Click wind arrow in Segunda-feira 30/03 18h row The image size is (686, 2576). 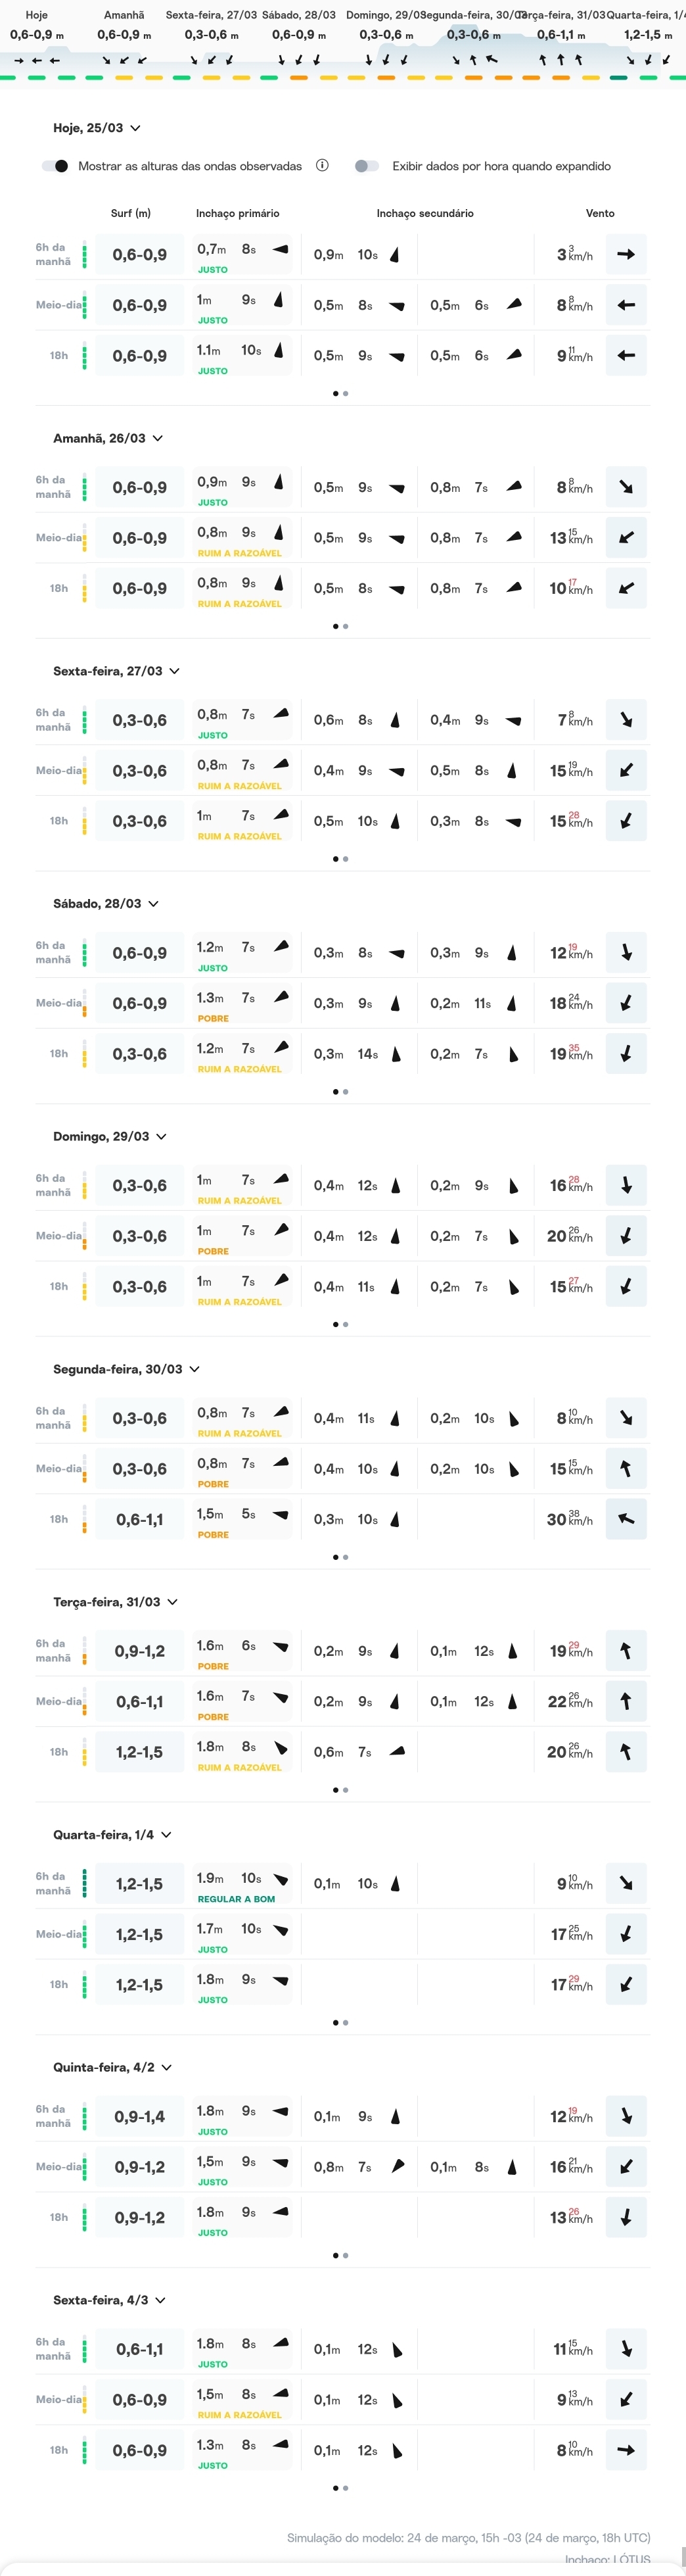pos(626,1519)
